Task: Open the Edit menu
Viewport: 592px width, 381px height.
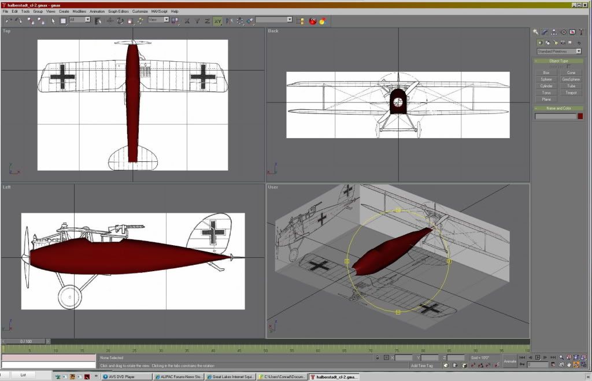Action: (14, 12)
